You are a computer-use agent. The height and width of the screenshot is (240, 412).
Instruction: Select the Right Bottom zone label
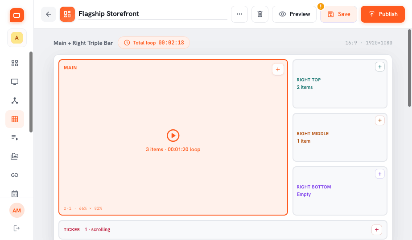pos(314,187)
